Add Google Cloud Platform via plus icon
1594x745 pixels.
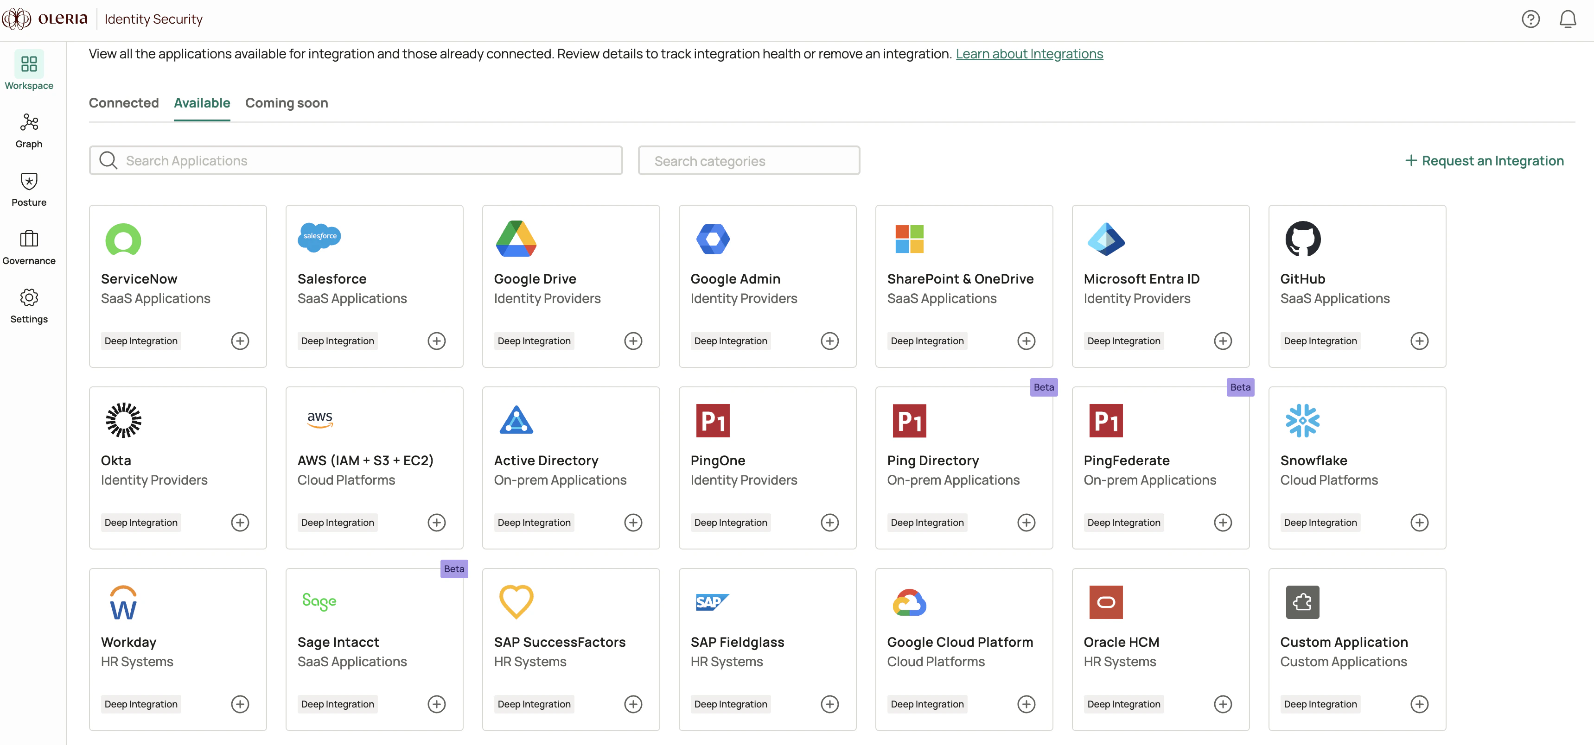pos(1027,704)
